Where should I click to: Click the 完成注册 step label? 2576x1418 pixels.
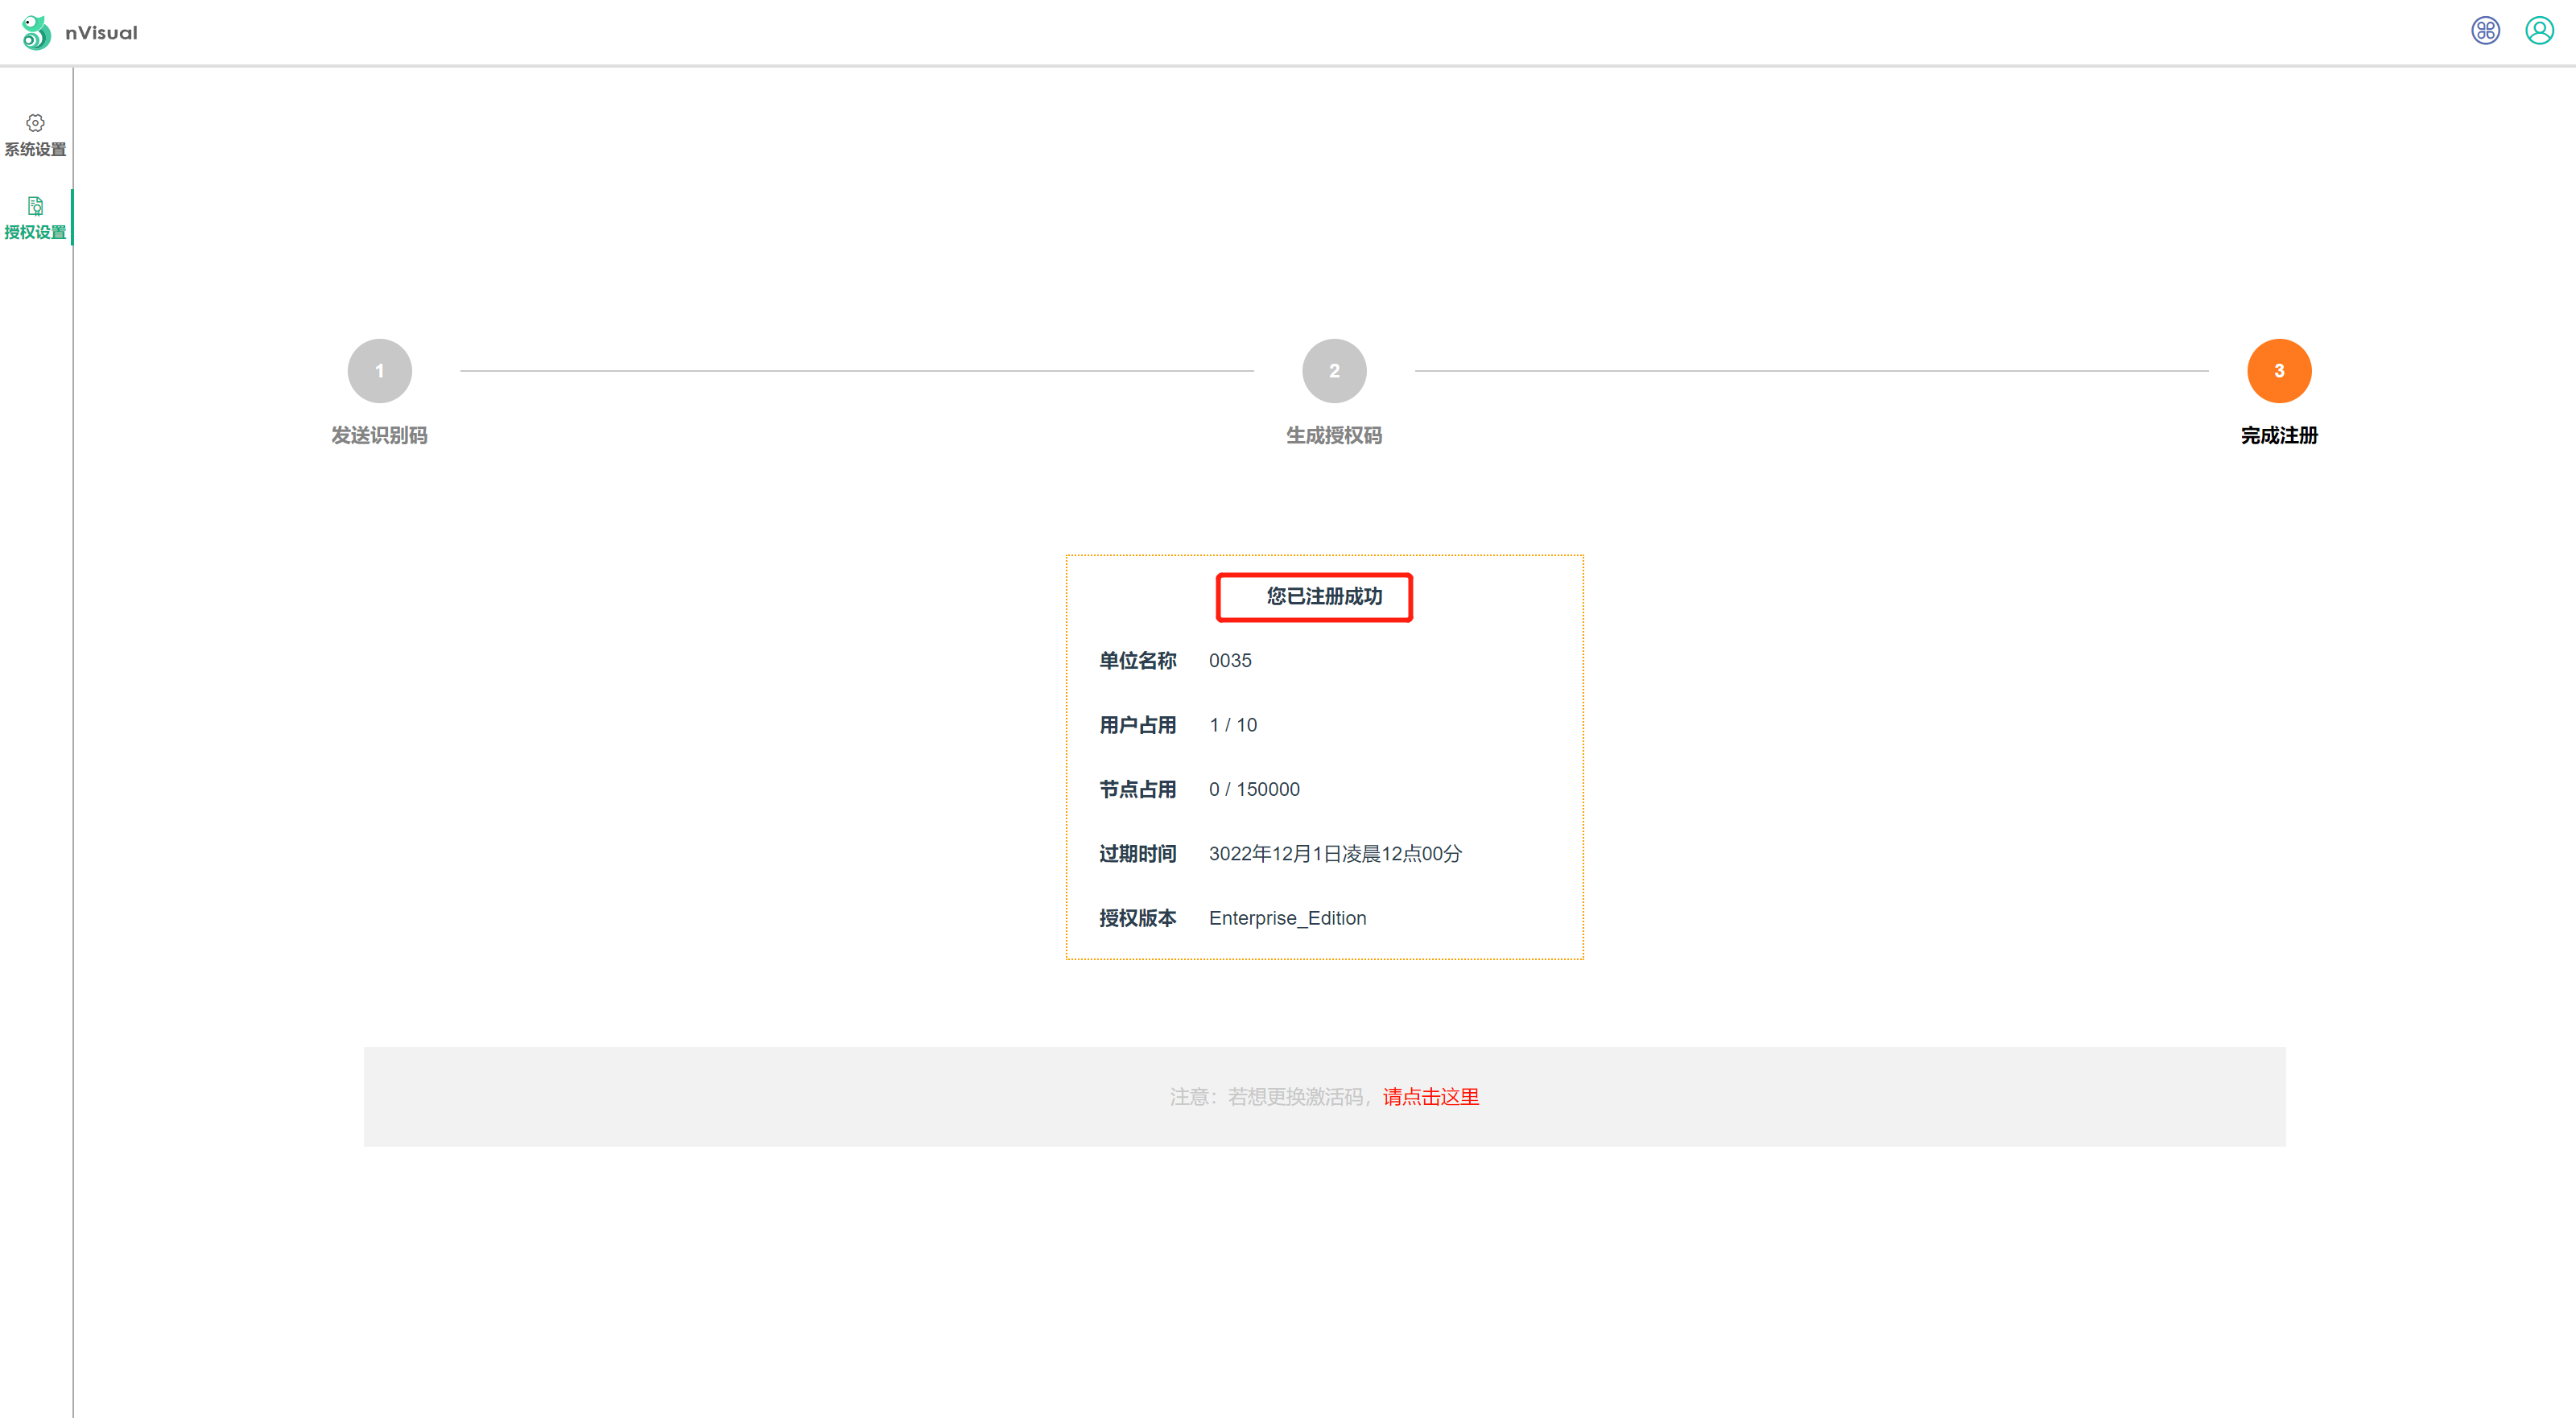[2278, 435]
